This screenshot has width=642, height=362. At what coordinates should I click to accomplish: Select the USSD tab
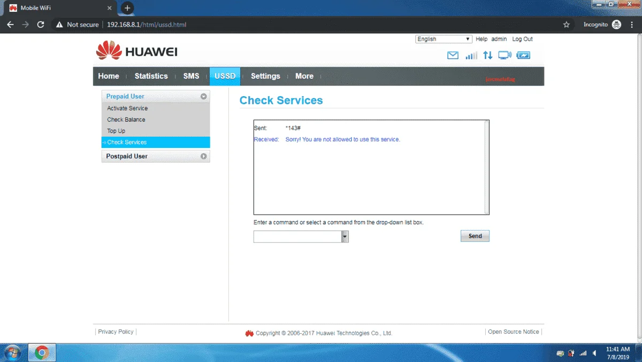click(225, 76)
